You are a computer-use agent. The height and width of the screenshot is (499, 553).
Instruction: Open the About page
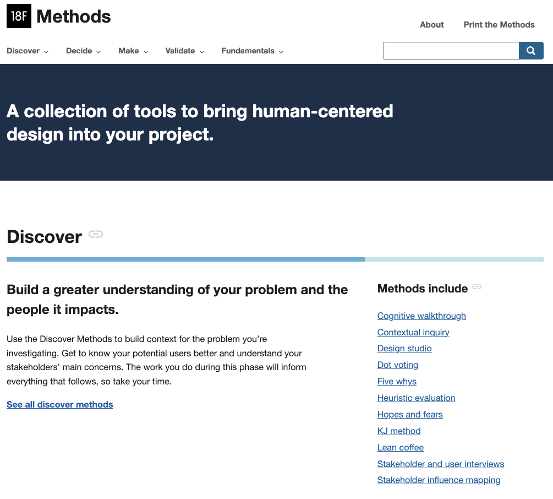point(431,25)
